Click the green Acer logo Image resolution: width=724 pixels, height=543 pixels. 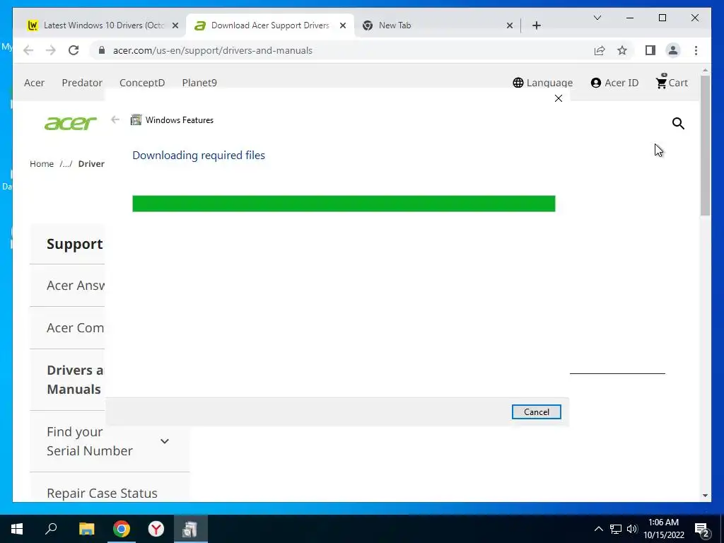click(71, 123)
